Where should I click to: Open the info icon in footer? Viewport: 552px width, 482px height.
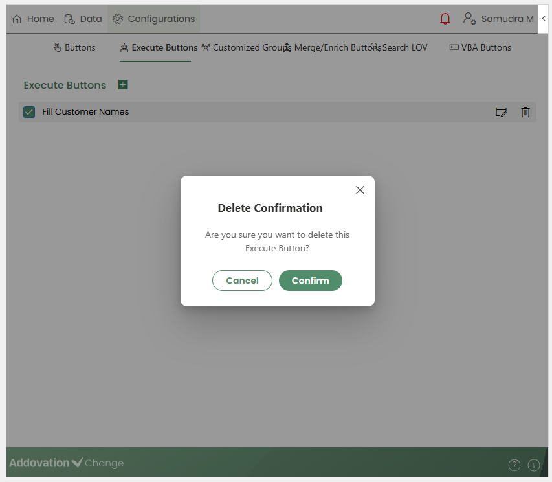(534, 465)
